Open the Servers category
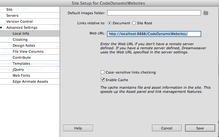This screenshot has width=219, height=137. point(30,15)
